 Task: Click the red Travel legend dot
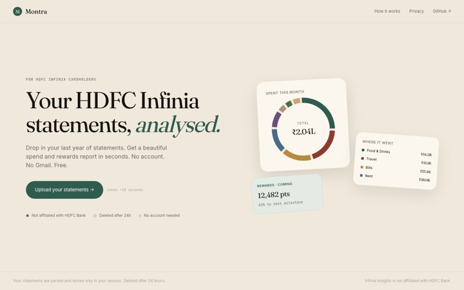[x=362, y=159]
